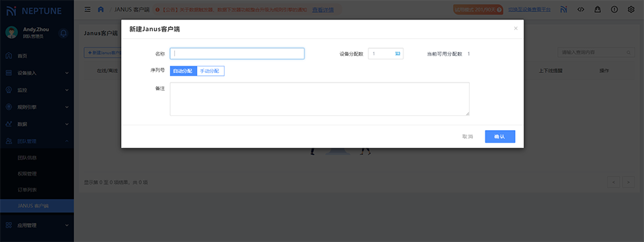Click Andy.Zhou user avatar
Image resolution: width=644 pixels, height=242 pixels.
12,33
